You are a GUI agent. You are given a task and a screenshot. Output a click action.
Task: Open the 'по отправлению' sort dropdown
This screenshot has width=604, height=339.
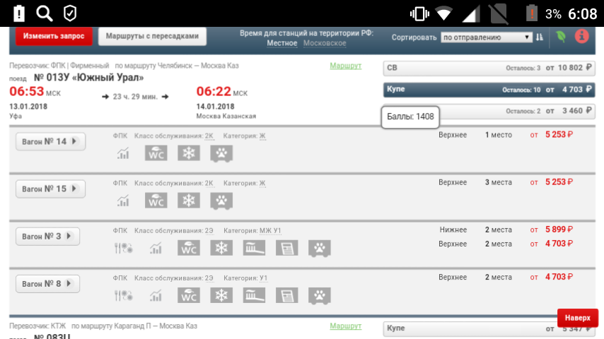tap(487, 37)
